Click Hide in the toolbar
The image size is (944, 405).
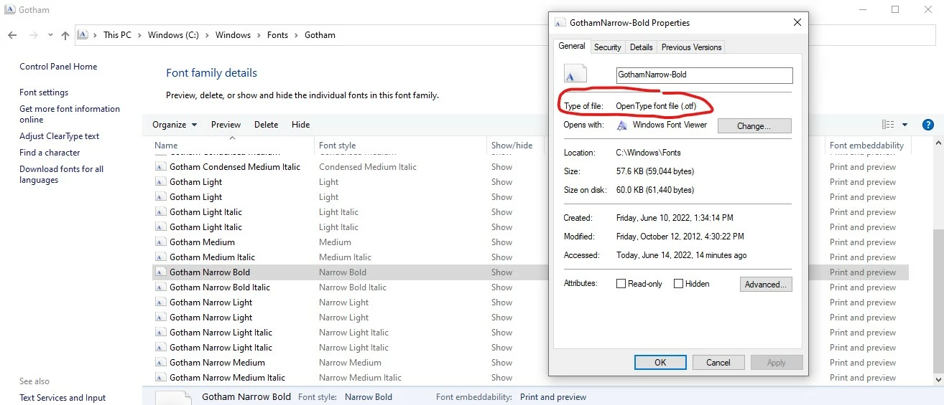(300, 125)
